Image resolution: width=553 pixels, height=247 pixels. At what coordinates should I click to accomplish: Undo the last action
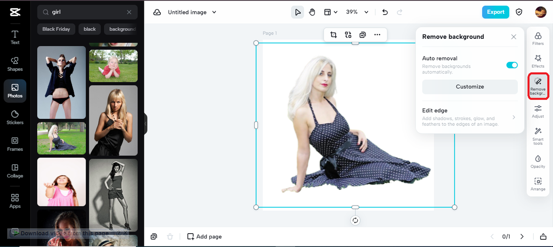[x=385, y=12]
